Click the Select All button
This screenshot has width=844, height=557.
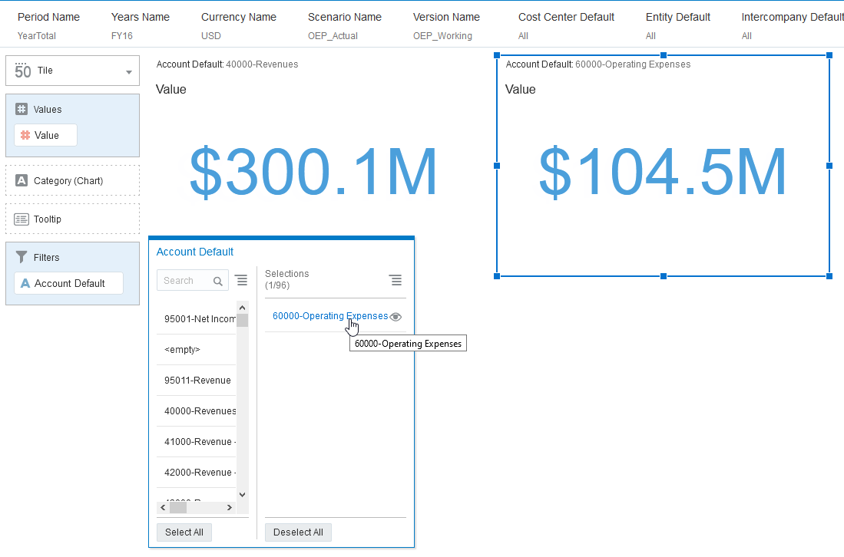pyautogui.click(x=184, y=532)
